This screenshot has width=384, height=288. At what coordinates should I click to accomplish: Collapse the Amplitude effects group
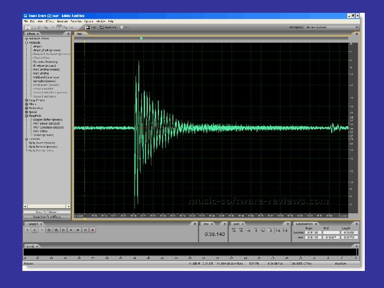click(x=27, y=43)
